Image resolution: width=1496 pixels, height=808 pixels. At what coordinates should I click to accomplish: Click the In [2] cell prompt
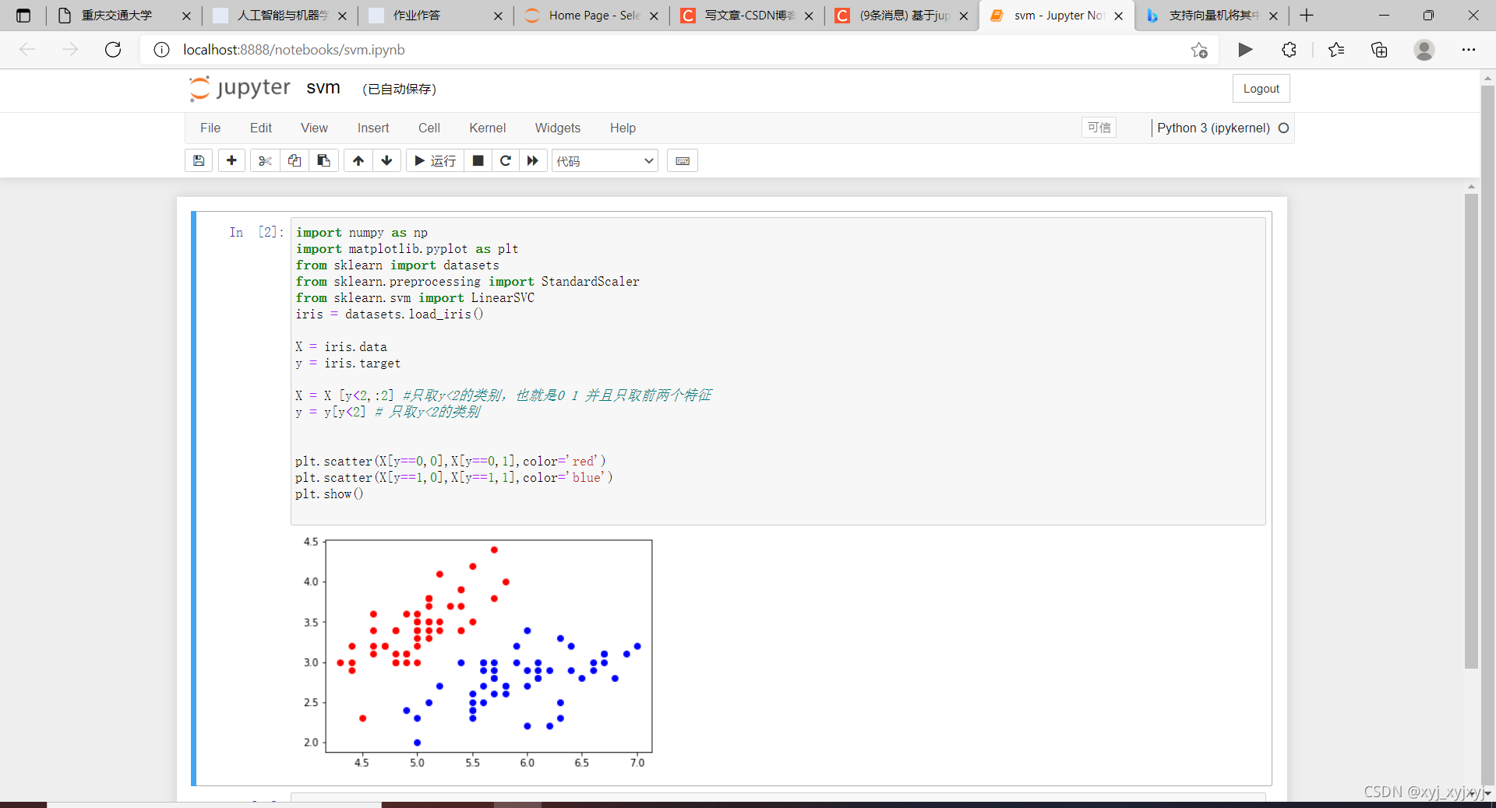tap(256, 232)
